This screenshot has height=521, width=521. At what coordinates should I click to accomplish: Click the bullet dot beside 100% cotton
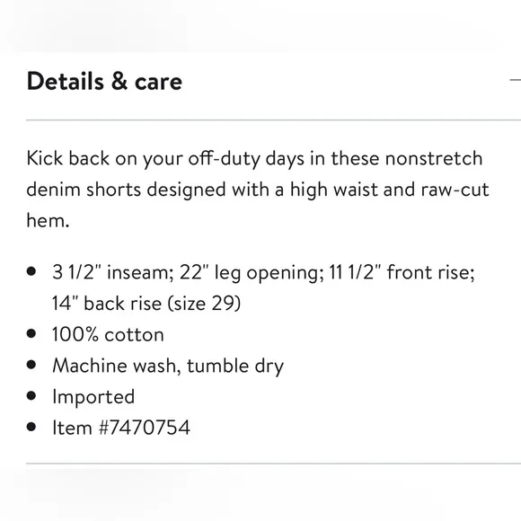pyautogui.click(x=31, y=333)
